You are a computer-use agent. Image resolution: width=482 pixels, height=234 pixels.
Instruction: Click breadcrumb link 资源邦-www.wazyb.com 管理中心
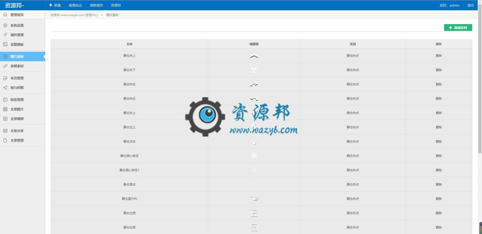click(x=74, y=15)
